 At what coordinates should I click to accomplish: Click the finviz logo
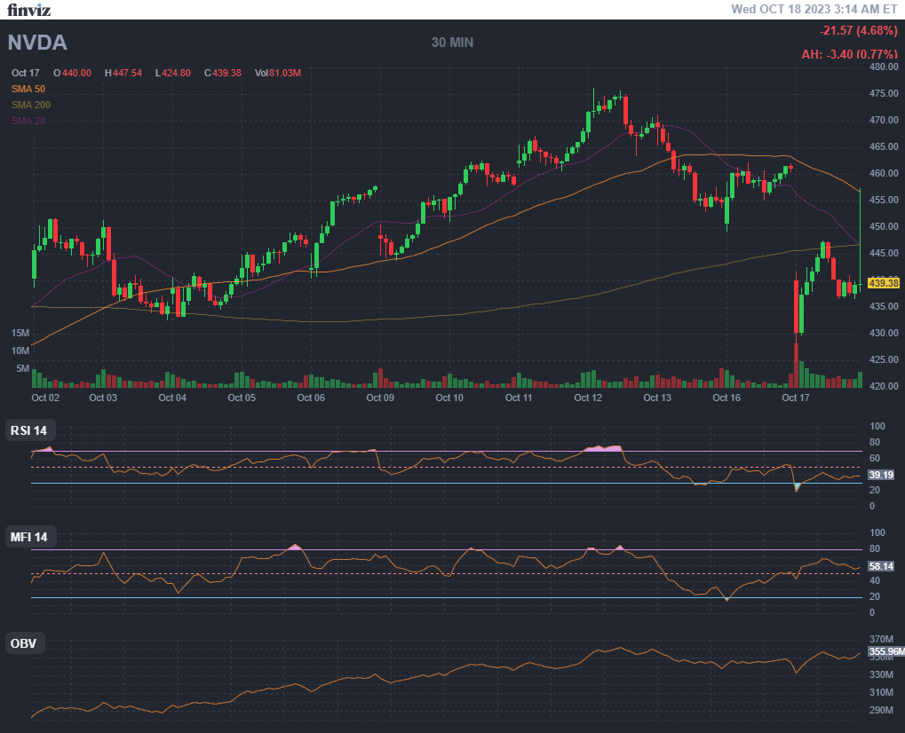(29, 11)
